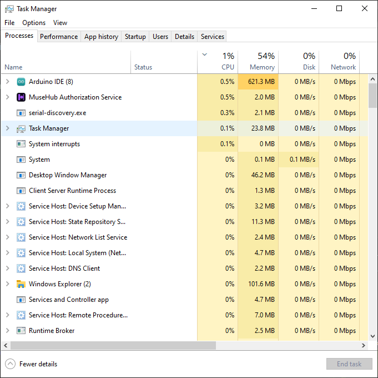The width and height of the screenshot is (378, 378).
Task: Expand the Windows Explorer process group
Action: [7, 284]
